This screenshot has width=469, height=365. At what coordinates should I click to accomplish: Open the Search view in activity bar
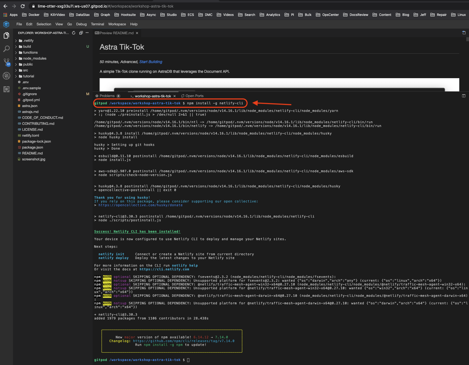6,49
